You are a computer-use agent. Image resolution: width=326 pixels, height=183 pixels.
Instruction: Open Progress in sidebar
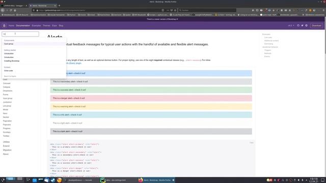7,129
